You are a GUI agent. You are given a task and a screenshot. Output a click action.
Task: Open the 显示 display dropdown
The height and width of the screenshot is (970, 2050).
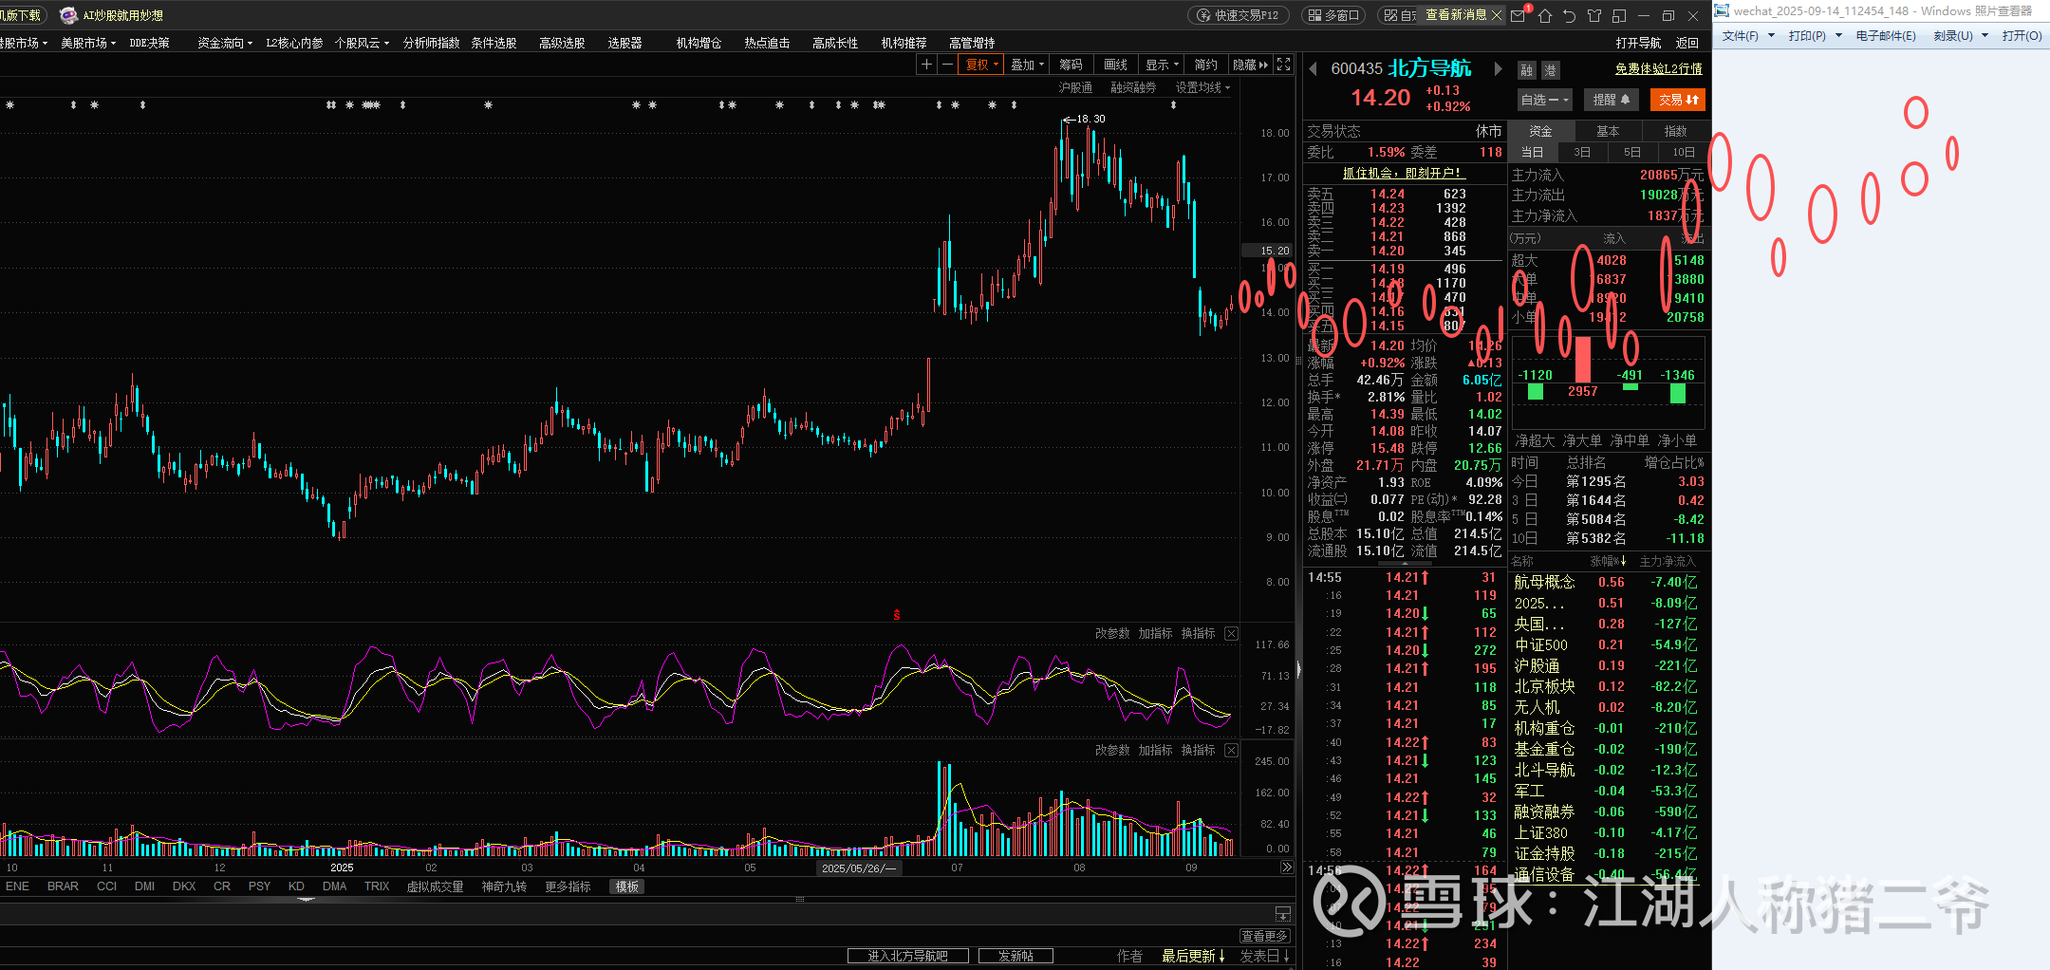click(x=1162, y=65)
